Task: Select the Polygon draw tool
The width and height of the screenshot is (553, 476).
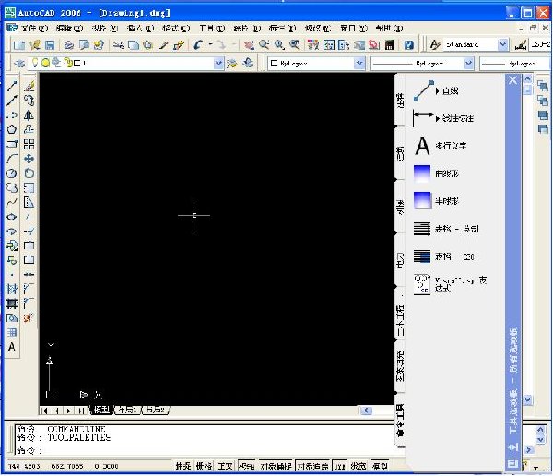Action: (12, 129)
